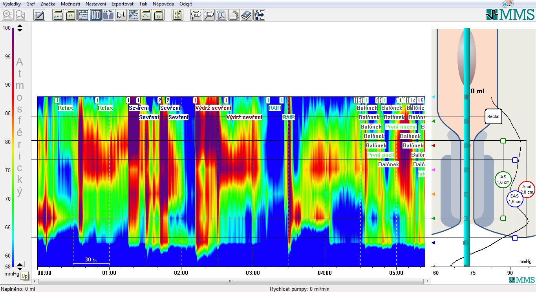Click the zoom out magnifier icon
Screen dimensions: 536x292
click(20, 15)
